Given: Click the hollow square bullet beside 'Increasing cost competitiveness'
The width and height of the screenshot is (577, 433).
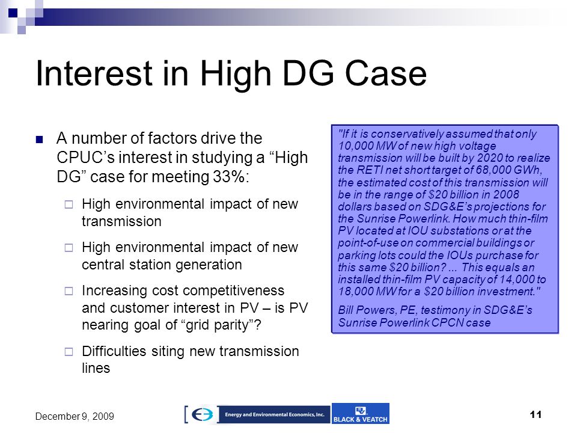Looking at the screenshot, I should click(x=69, y=291).
